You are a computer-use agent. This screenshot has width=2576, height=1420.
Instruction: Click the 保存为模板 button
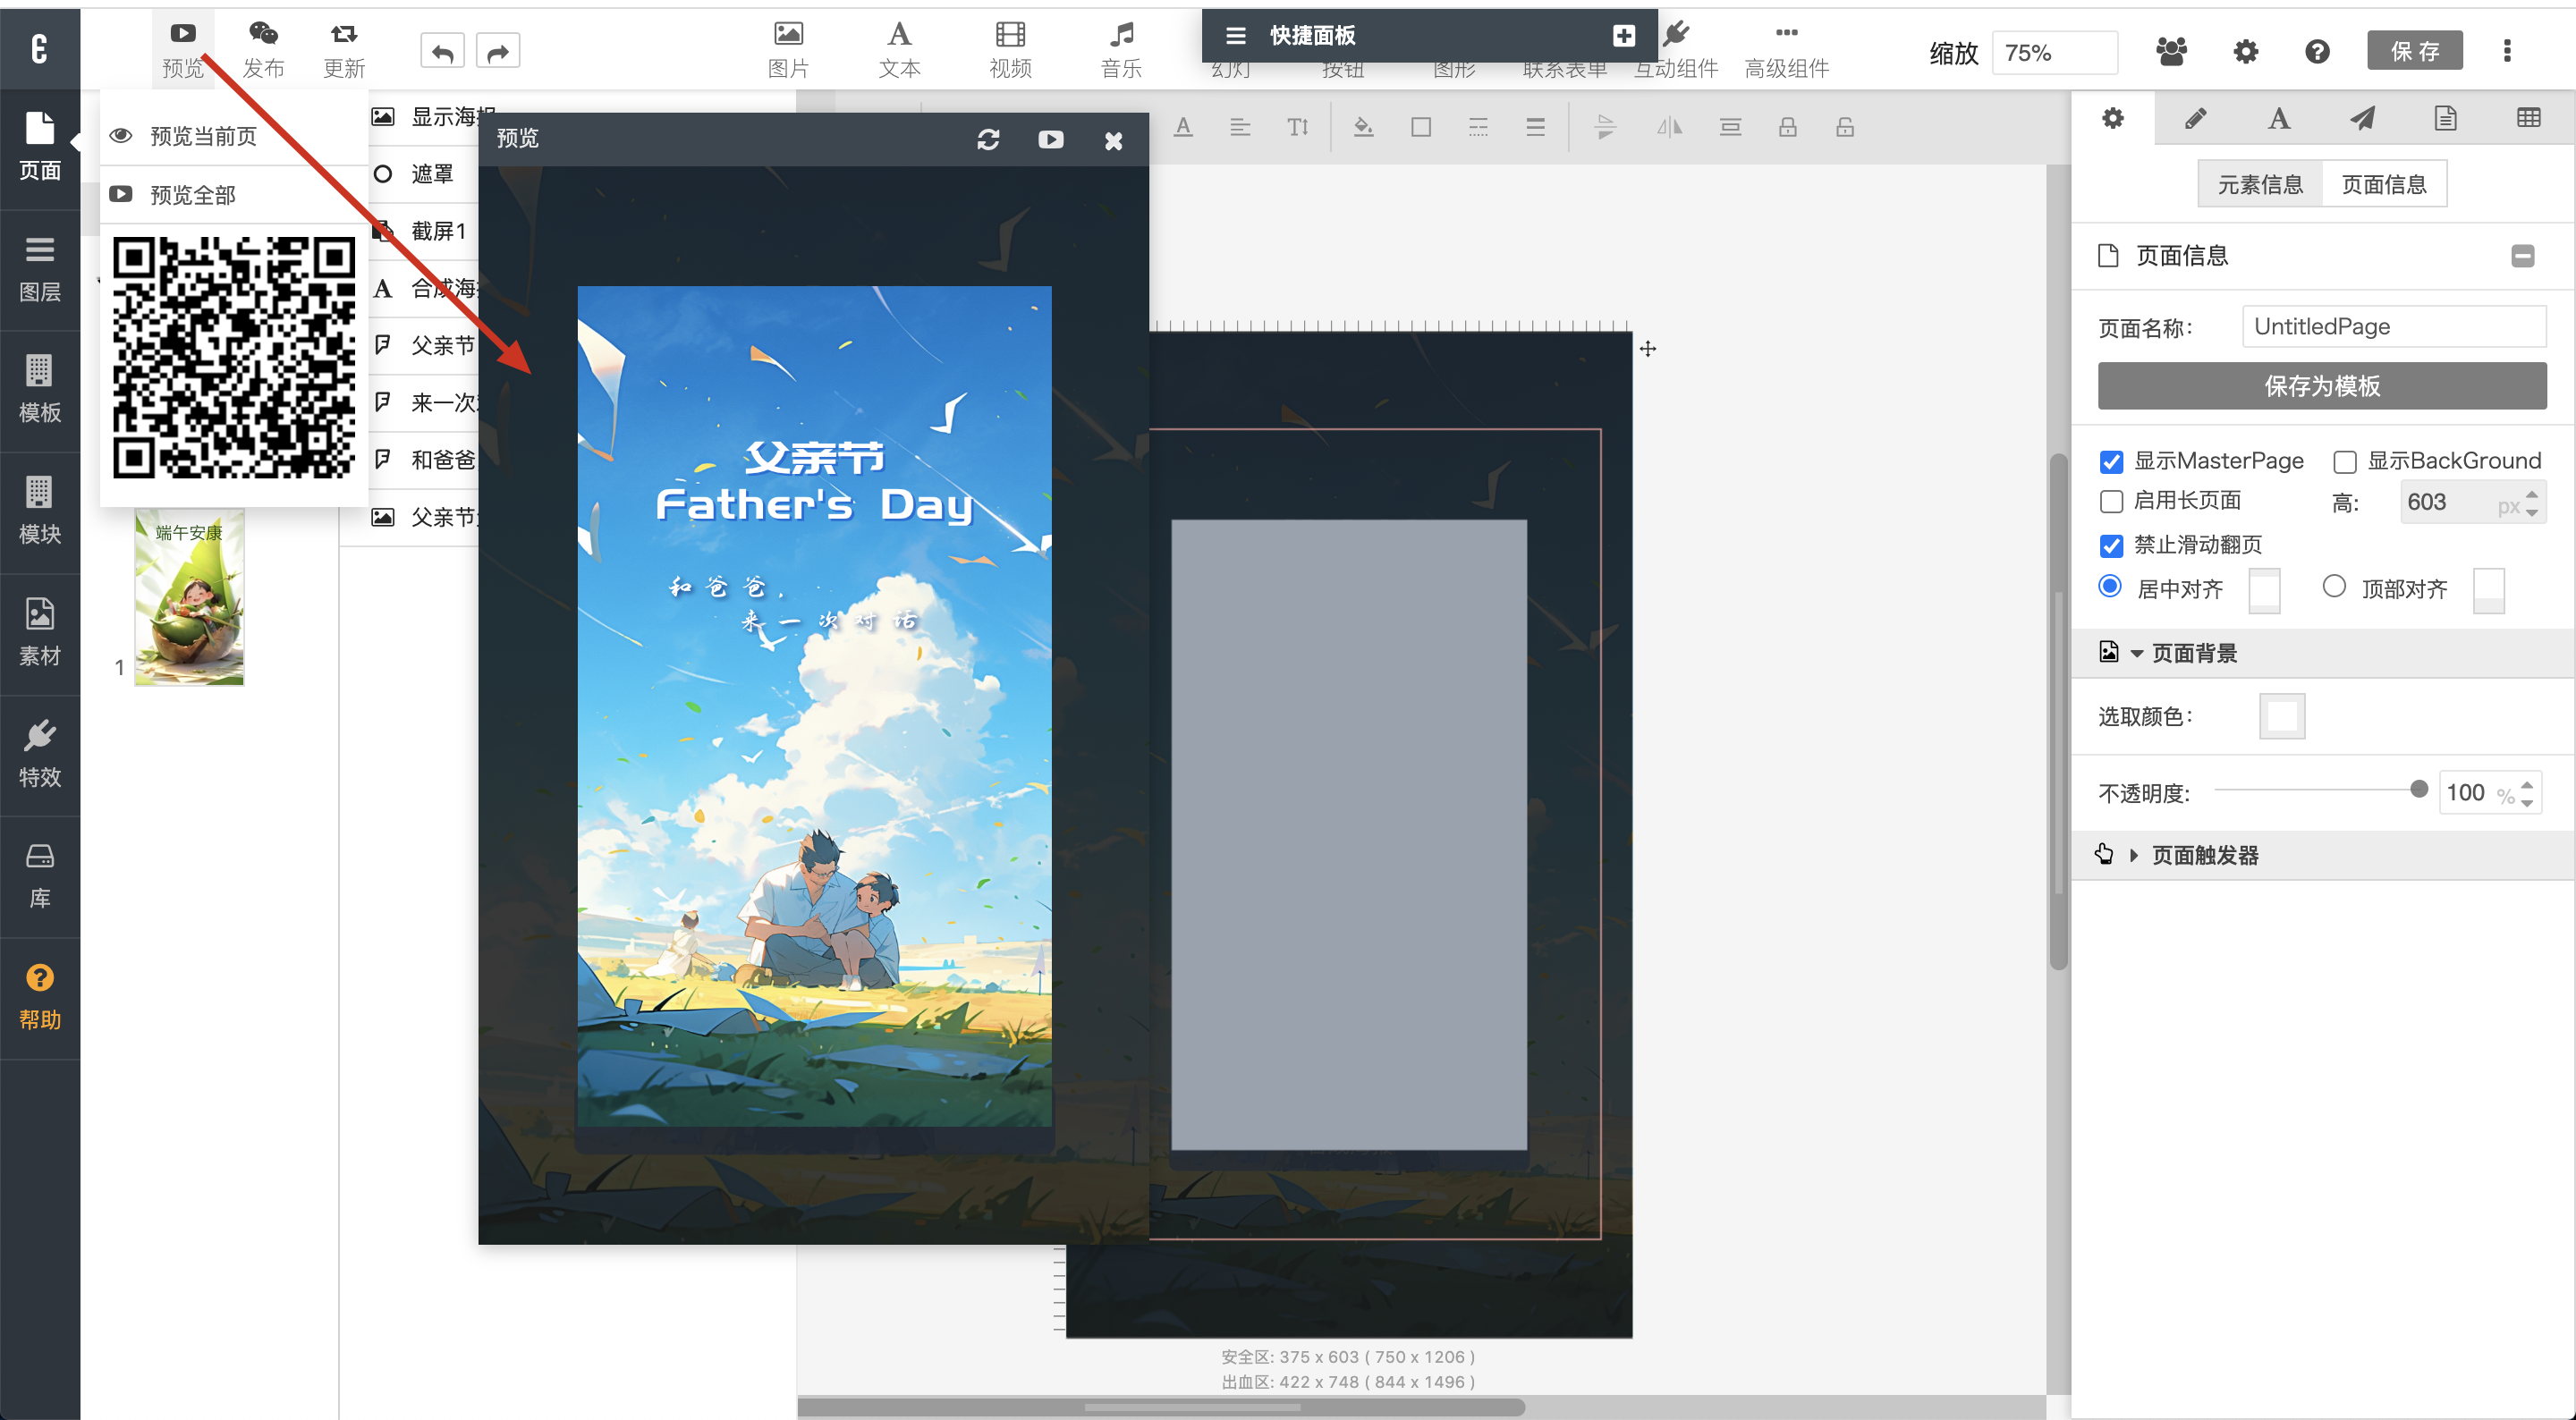[2321, 386]
